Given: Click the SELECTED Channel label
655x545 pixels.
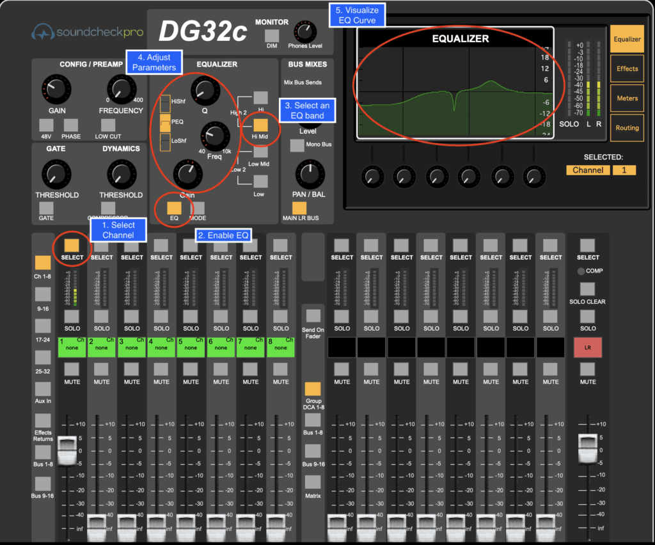Looking at the screenshot, I should [x=588, y=170].
